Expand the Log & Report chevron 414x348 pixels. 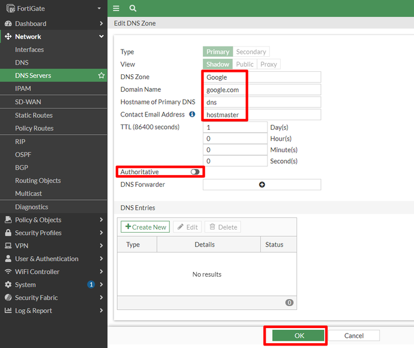(101, 310)
